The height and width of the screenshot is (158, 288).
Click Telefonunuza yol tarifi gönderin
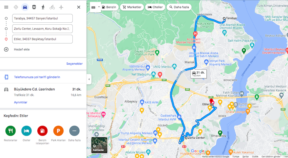(x=37, y=77)
